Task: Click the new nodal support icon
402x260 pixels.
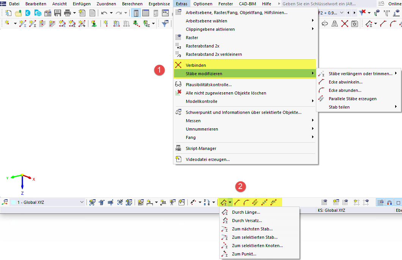Action: 94,24
